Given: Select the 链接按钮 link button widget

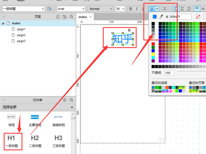Looking at the screenshot, I should [x=58, y=120].
